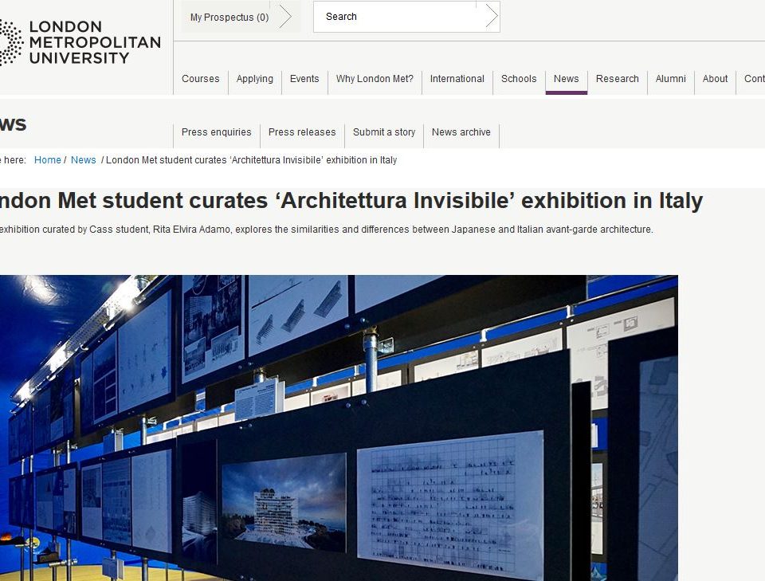
Task: Open the Alumni menu item
Action: 670,79
